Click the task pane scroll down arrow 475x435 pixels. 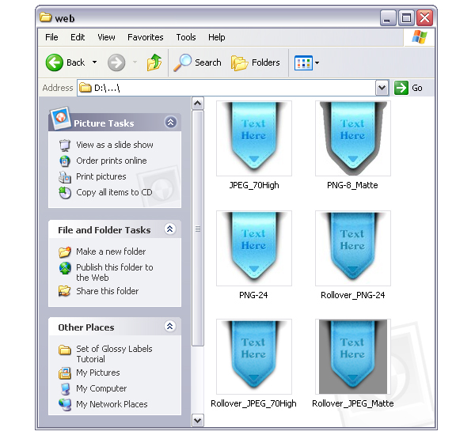(x=197, y=421)
